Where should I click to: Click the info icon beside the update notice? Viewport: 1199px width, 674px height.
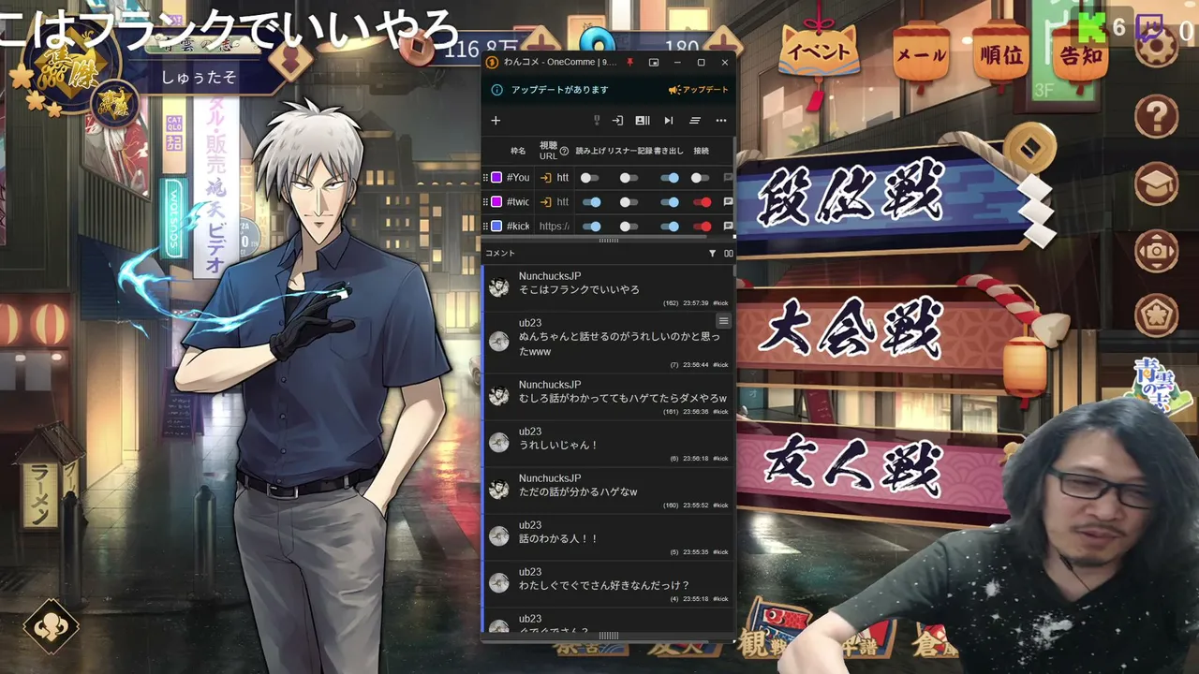pyautogui.click(x=497, y=90)
